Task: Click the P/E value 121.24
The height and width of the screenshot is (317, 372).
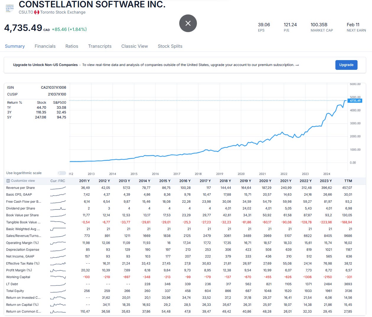Action: point(290,25)
